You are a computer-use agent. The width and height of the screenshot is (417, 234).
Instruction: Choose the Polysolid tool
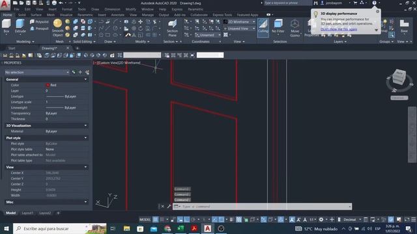point(39,21)
